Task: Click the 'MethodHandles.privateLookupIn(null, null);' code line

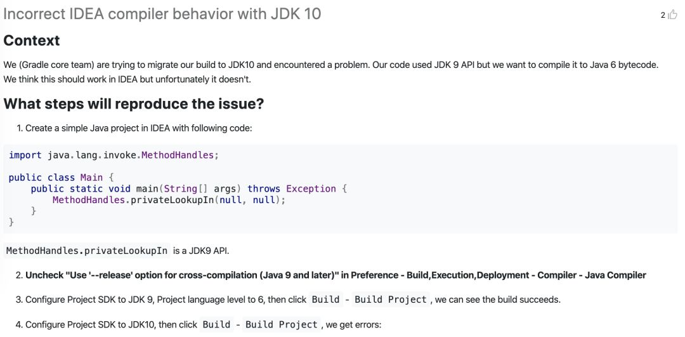Action: tap(169, 200)
